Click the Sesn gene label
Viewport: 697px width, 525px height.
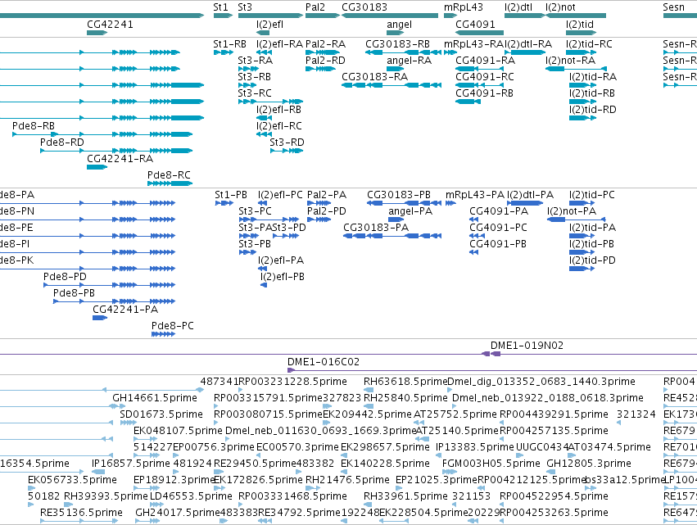tap(673, 7)
